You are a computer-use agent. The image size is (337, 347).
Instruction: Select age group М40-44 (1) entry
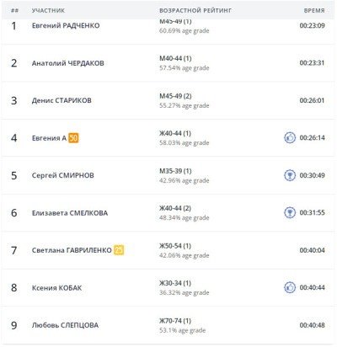point(175,58)
